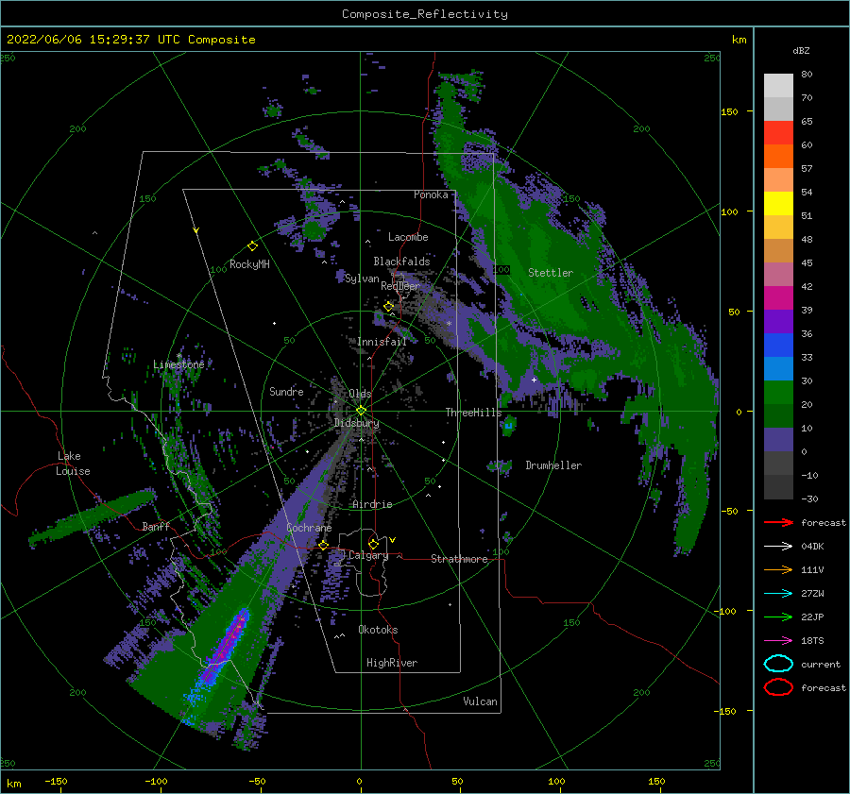Click the Sundre town label
The height and width of the screenshot is (794, 850).
(x=286, y=391)
